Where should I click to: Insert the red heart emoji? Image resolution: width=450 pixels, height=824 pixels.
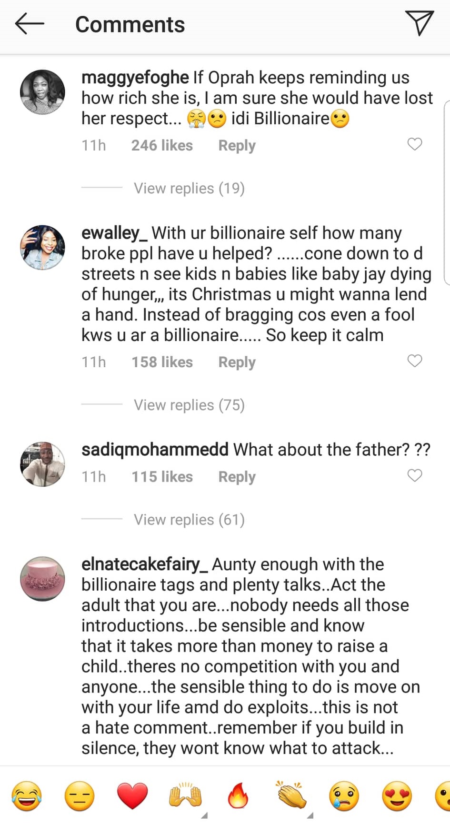(x=132, y=796)
